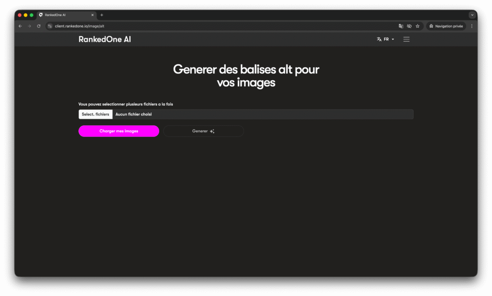The image size is (492, 296).
Task: Click the reload page icon
Action: coord(38,26)
